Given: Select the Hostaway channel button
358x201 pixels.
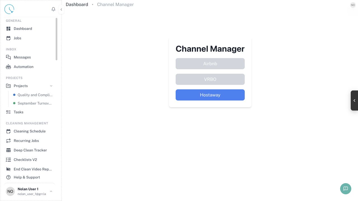Looking at the screenshot, I should coord(210,95).
